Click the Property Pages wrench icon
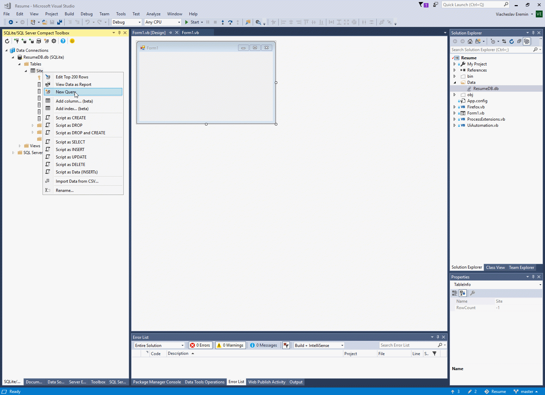This screenshot has height=395, width=545. pos(472,293)
